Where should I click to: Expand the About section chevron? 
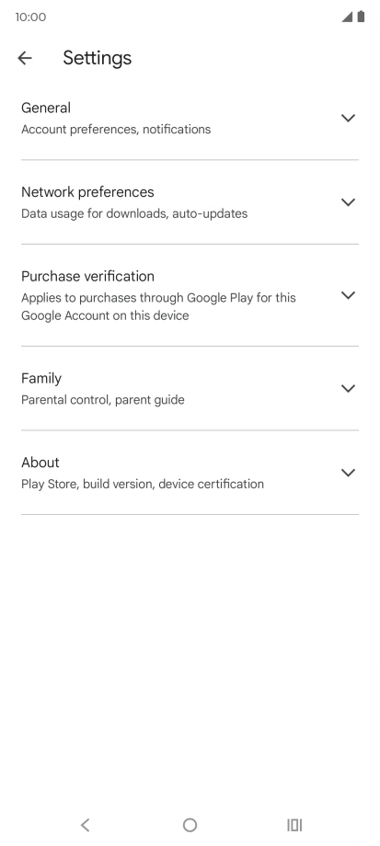348,473
